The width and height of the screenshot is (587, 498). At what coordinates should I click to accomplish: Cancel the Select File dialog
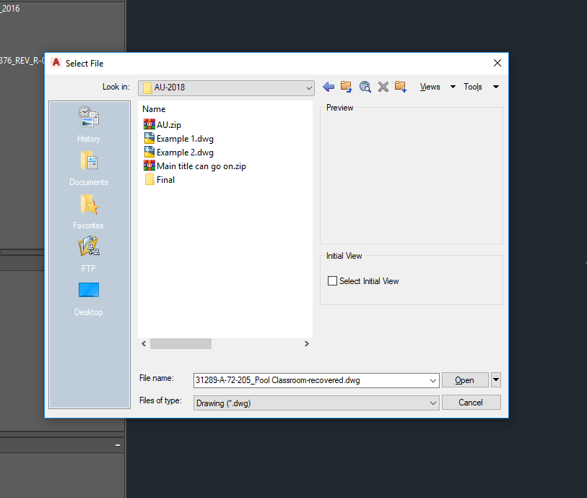[471, 402]
